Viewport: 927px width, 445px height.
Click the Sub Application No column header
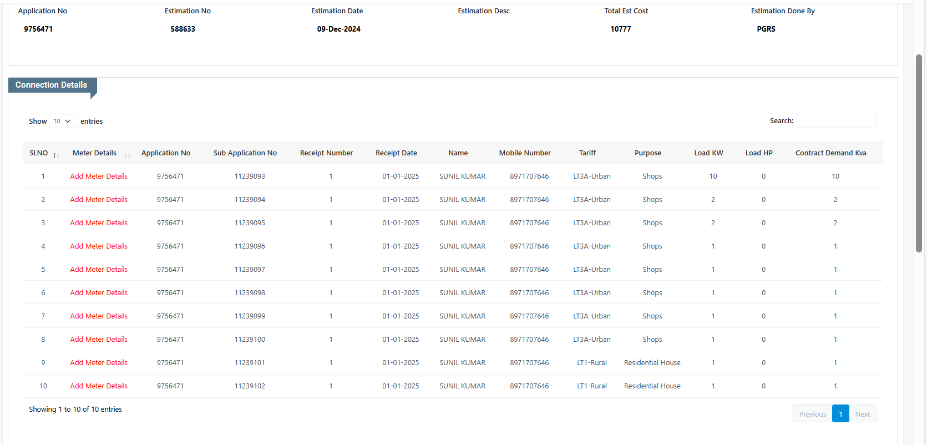(x=245, y=153)
